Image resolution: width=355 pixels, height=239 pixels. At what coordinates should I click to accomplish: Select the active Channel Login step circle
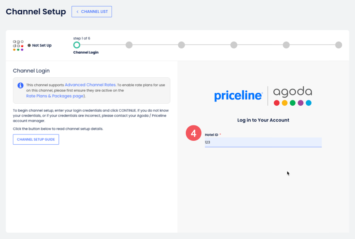(77, 45)
